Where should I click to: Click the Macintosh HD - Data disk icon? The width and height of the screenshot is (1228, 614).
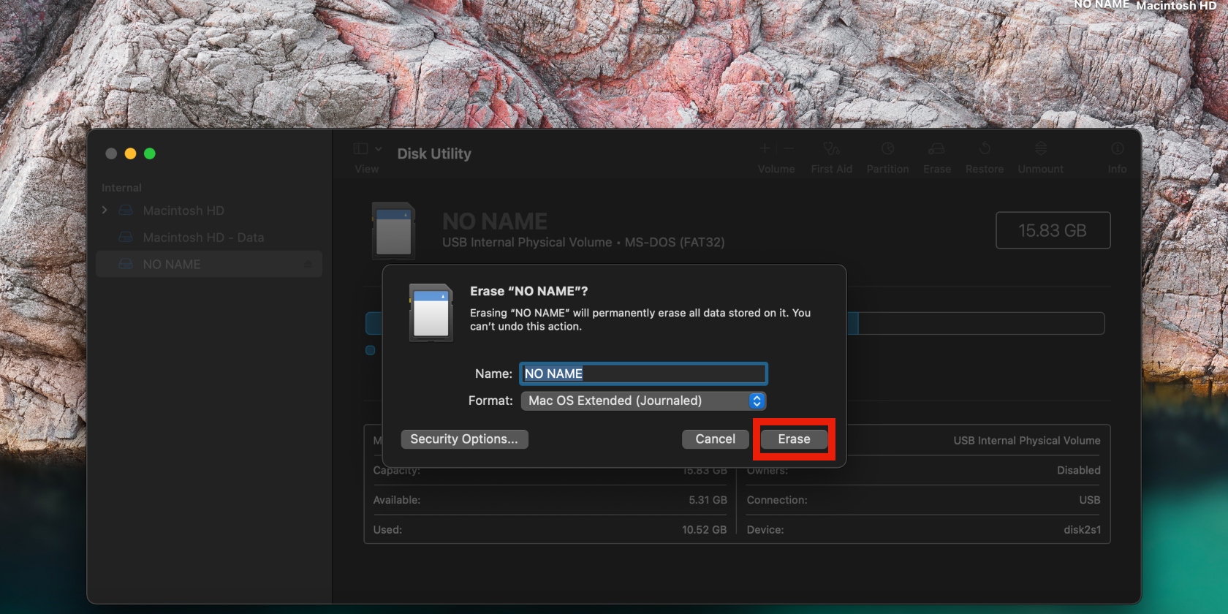point(126,238)
